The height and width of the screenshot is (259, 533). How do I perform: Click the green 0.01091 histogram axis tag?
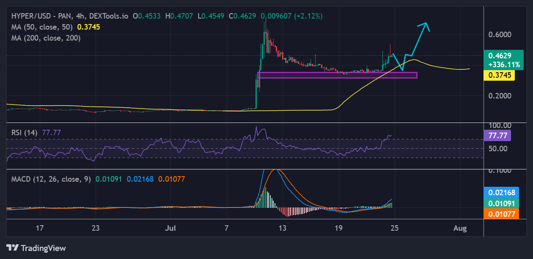(x=502, y=203)
